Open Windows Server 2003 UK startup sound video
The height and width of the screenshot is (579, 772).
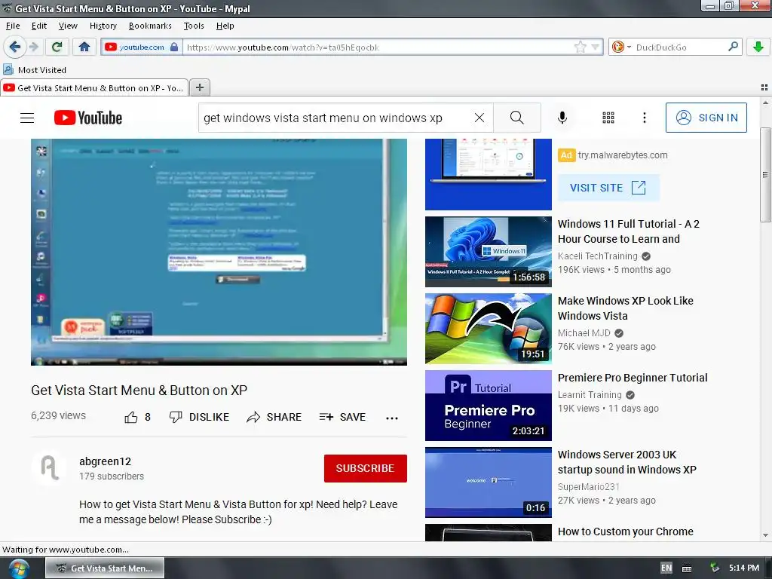click(626, 462)
